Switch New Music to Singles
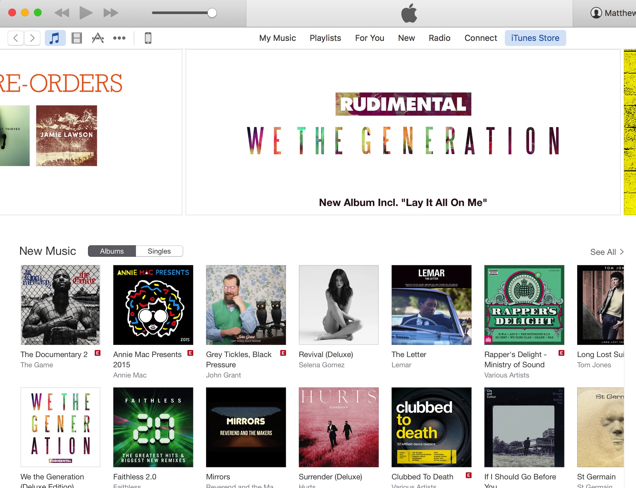Image resolution: width=636 pixels, height=488 pixels. (159, 251)
